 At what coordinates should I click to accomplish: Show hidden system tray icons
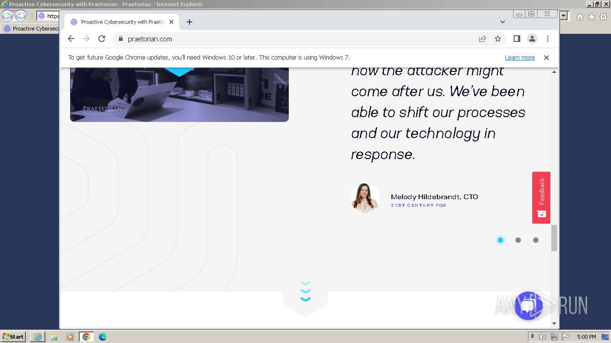tap(533, 337)
